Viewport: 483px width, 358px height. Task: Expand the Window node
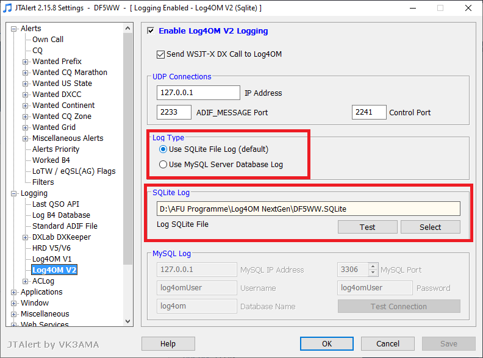[x=13, y=303]
